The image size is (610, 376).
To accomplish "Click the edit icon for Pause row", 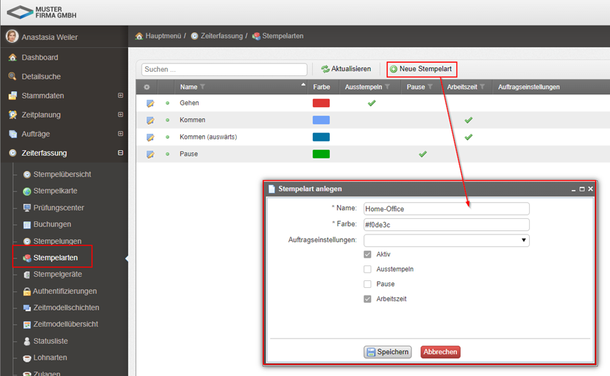I will (x=150, y=154).
